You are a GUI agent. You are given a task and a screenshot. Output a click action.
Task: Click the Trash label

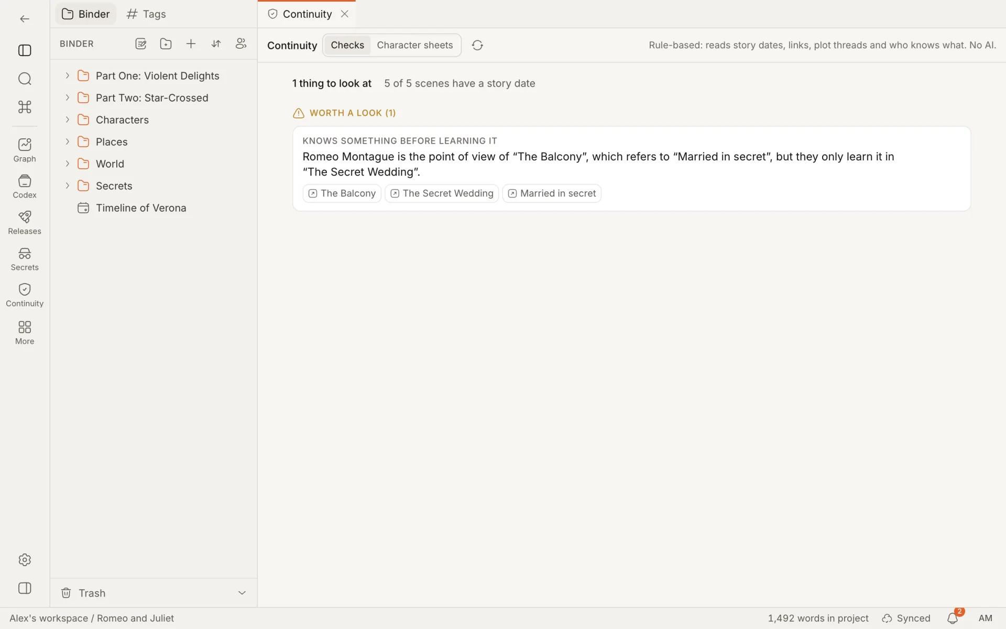(x=92, y=593)
